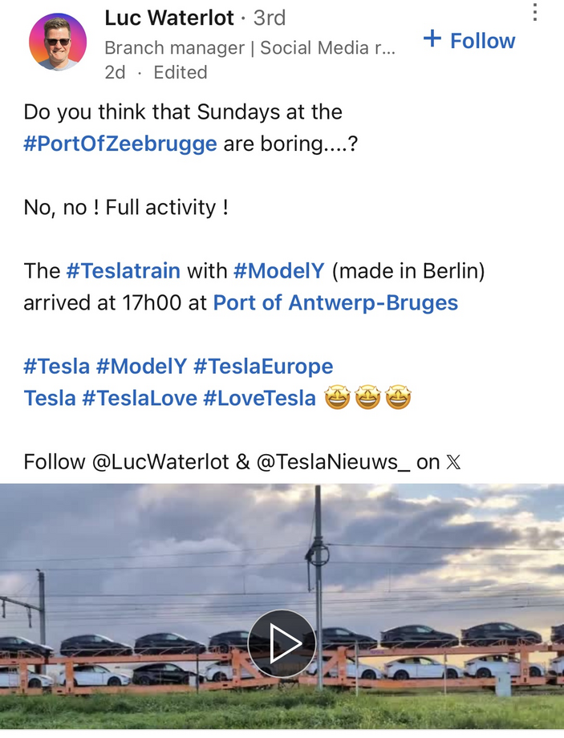Open the Luc Waterlot author name link

(169, 17)
